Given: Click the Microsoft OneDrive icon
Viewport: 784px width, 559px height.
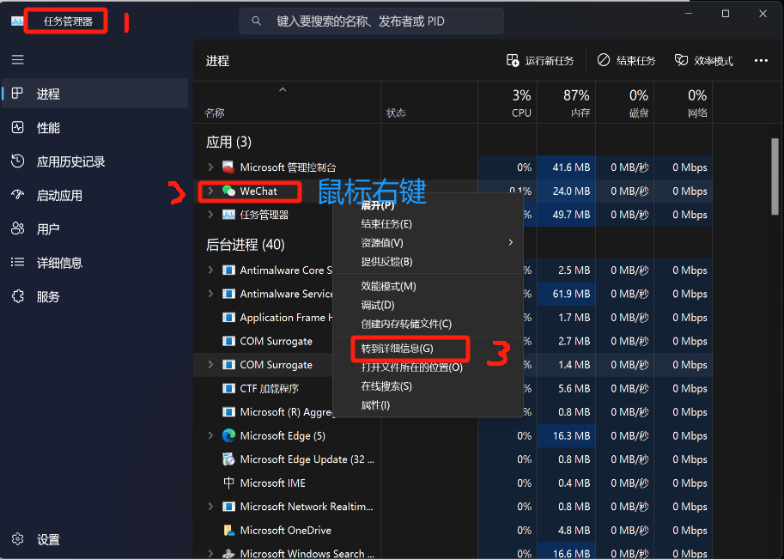Looking at the screenshot, I should (228, 530).
